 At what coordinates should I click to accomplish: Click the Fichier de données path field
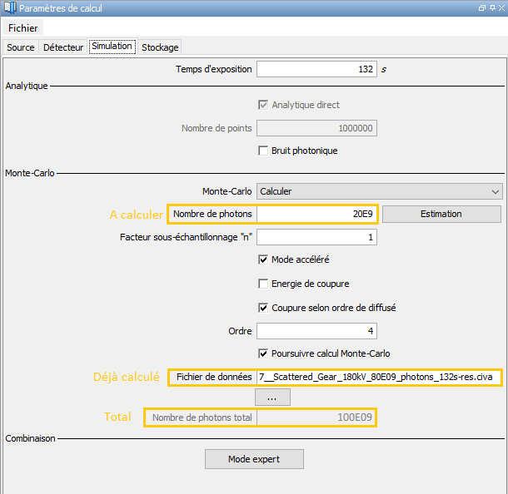point(381,377)
